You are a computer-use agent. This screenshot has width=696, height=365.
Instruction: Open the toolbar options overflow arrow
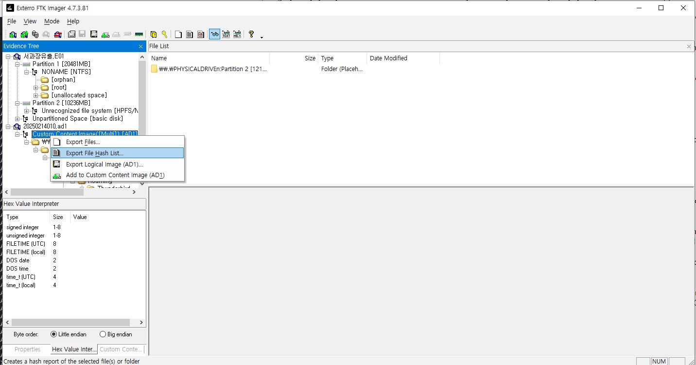tap(262, 37)
